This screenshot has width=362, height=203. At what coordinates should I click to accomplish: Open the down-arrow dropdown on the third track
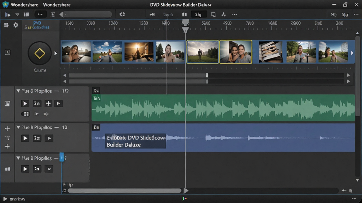coord(49,169)
